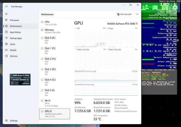Go to the Processes page
The height and width of the screenshot is (127, 181).
pyautogui.click(x=14, y=20)
